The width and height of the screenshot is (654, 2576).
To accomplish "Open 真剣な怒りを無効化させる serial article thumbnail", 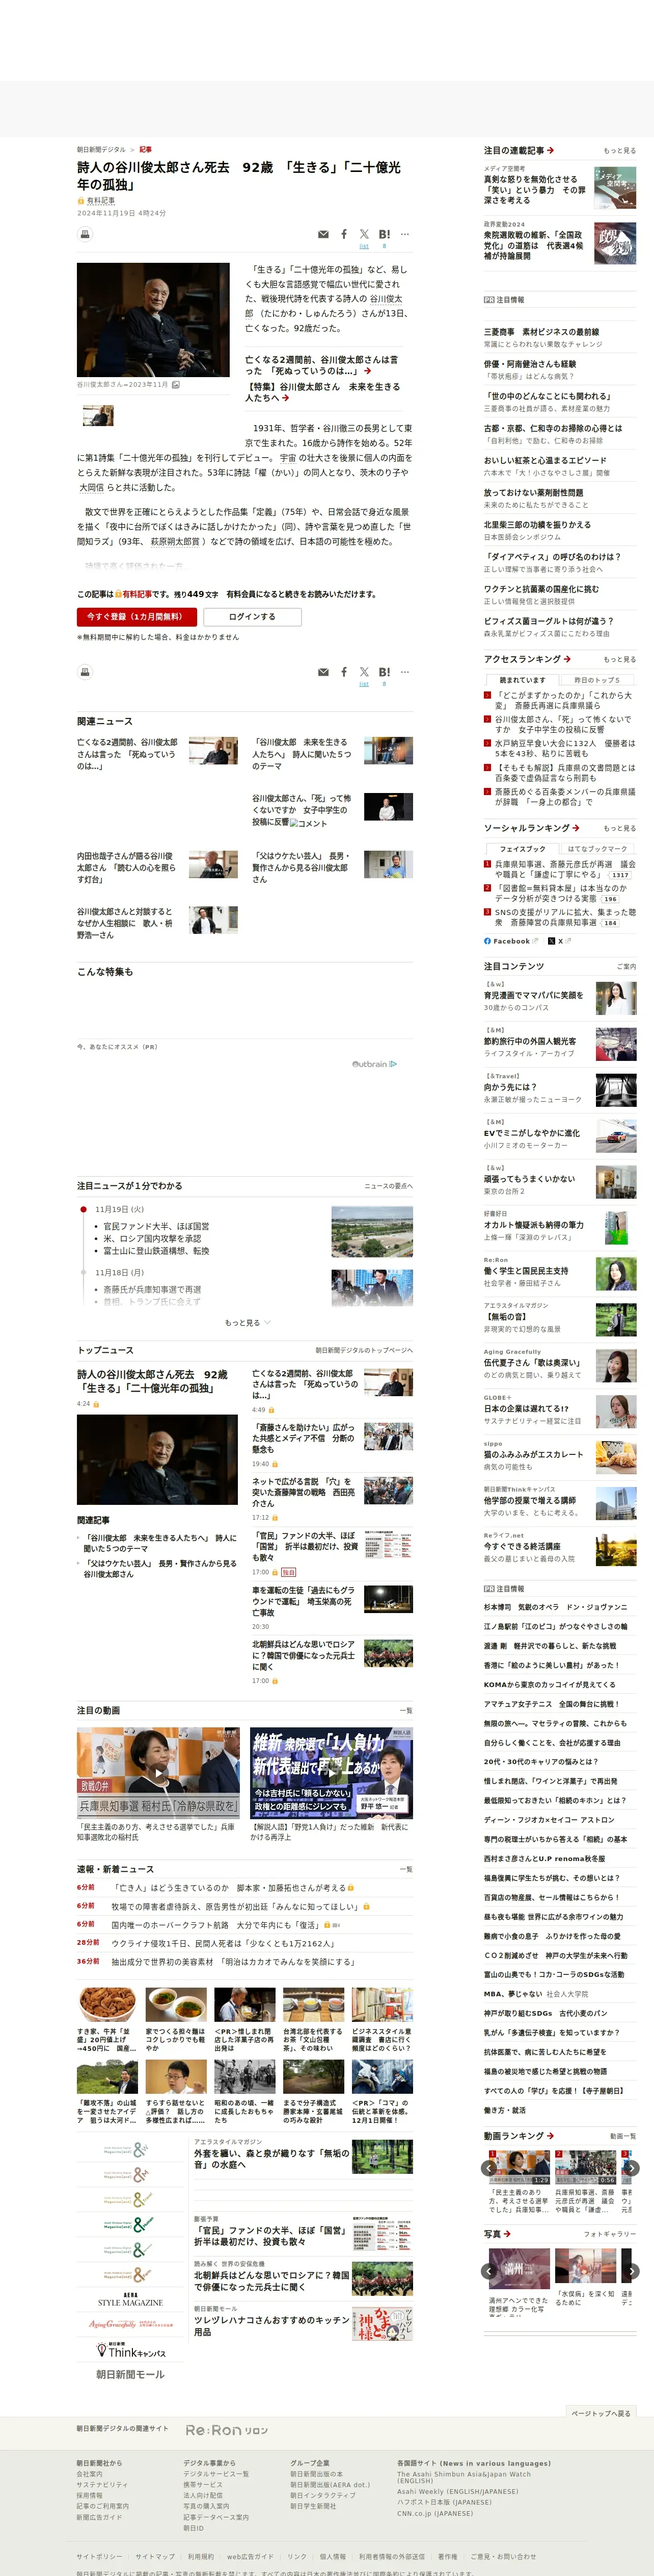I will tap(614, 188).
